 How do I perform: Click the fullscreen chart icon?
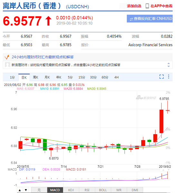(x=162, y=77)
